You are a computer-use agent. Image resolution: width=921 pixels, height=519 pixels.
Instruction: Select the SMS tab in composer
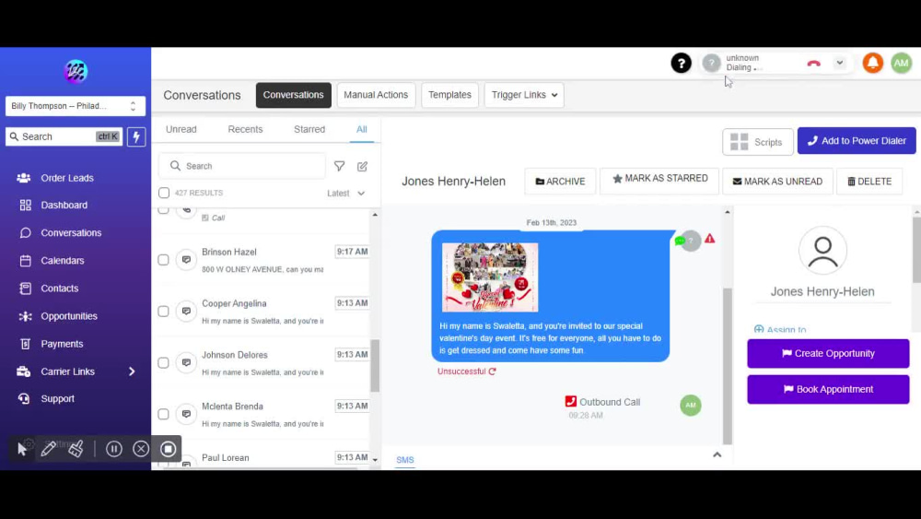point(404,460)
